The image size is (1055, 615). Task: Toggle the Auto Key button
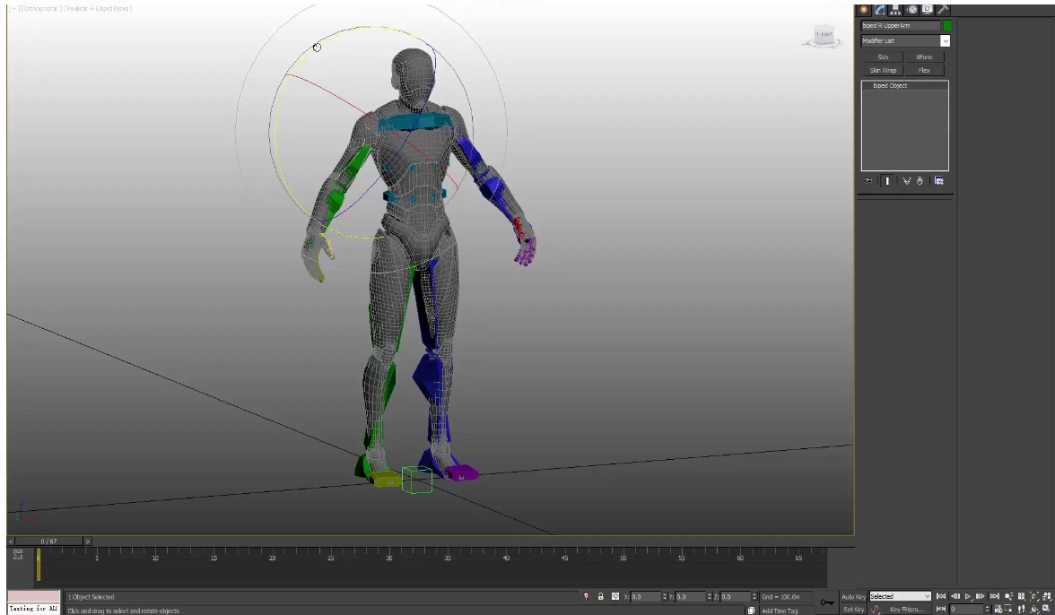pyautogui.click(x=853, y=597)
